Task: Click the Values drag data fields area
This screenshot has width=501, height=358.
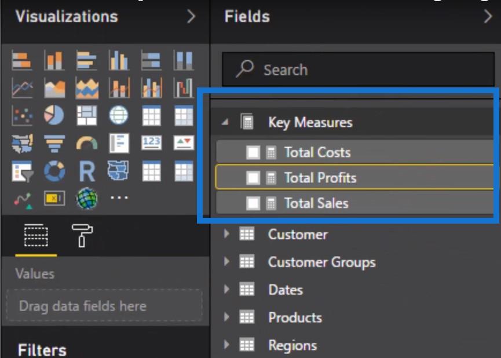Action: [x=104, y=306]
